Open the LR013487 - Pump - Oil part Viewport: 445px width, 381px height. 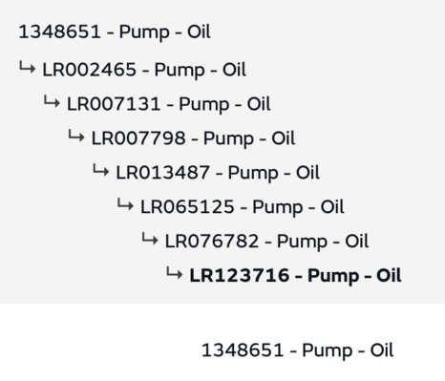[218, 173]
